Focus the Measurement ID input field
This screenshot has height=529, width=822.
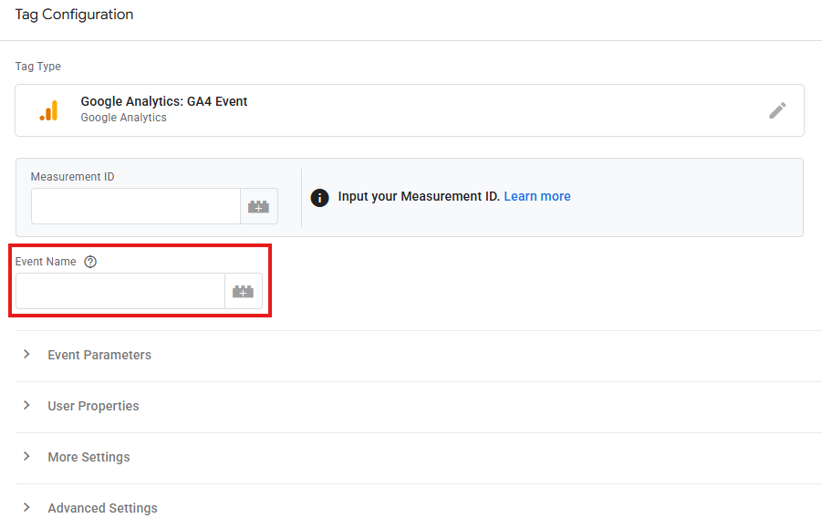tap(136, 206)
